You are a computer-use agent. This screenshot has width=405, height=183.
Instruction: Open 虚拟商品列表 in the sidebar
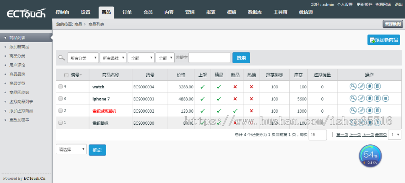(x=21, y=102)
